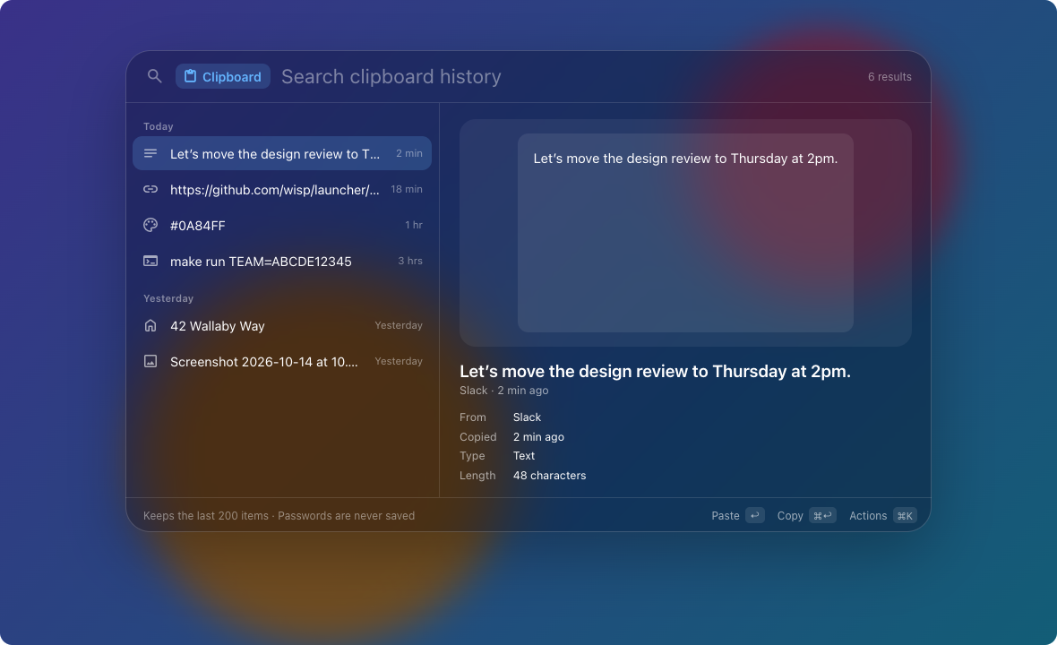The height and width of the screenshot is (645, 1057).
Task: Click the palette icon beside #0A84FF
Action: pos(150,225)
